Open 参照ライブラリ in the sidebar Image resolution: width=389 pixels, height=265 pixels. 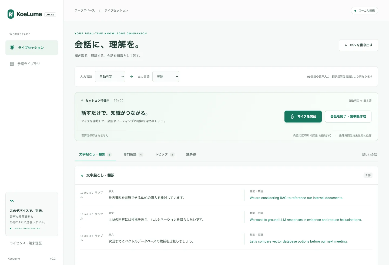coord(32,64)
